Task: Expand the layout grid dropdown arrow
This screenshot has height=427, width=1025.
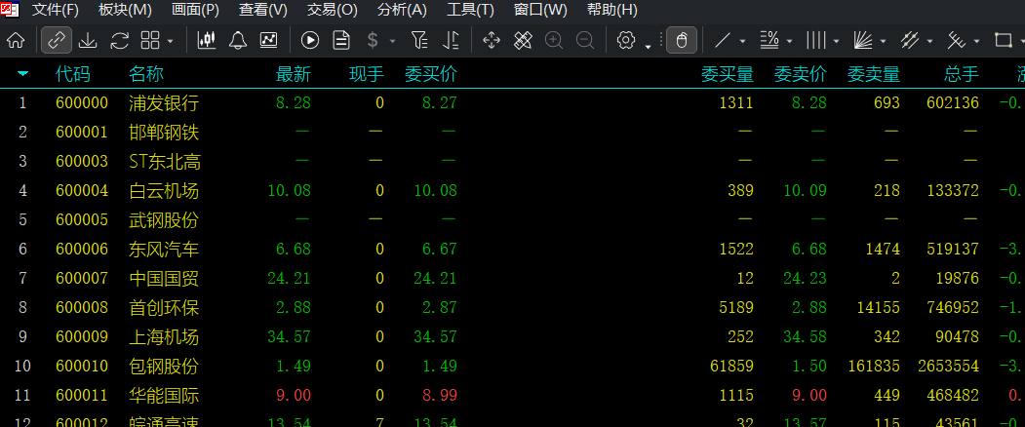Action: [170, 41]
